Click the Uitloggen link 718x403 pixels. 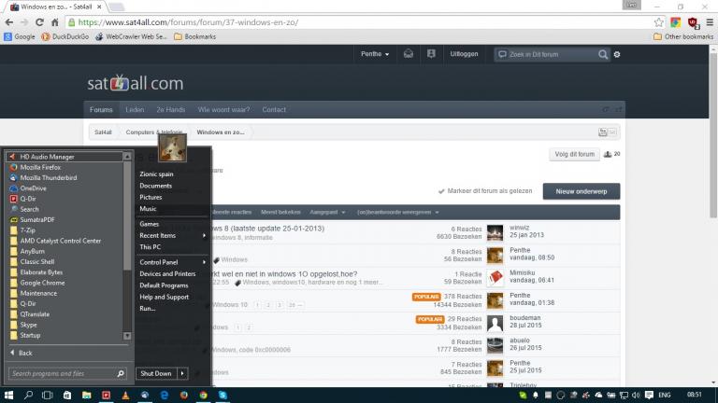(464, 54)
